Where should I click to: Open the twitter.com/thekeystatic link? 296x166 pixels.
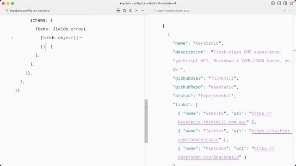[x=198, y=140]
